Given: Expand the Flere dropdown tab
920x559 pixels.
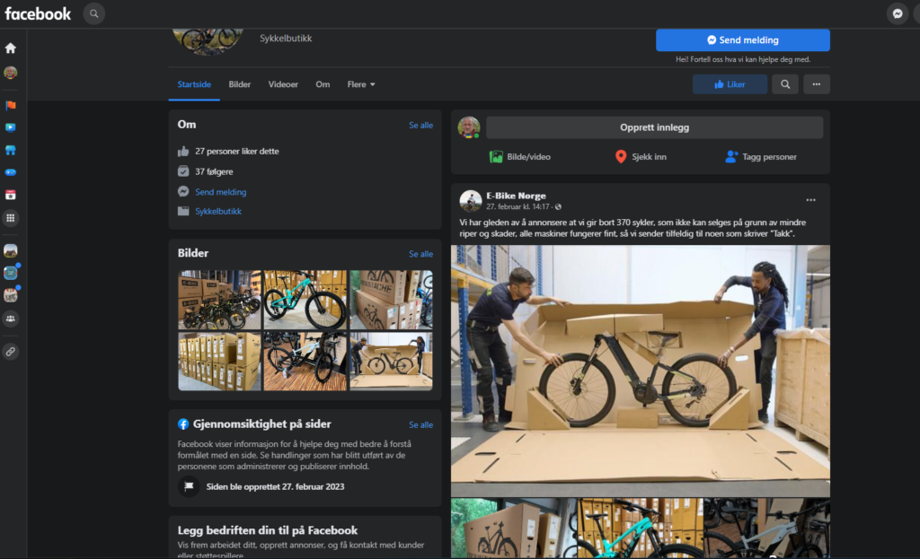Looking at the screenshot, I should click(361, 84).
